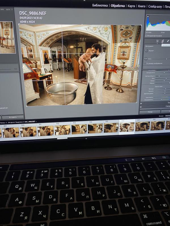Viewport: 170px width, 226px height.
Task: Tap the mute icon on the Touch Bar
Action: pos(154,158)
